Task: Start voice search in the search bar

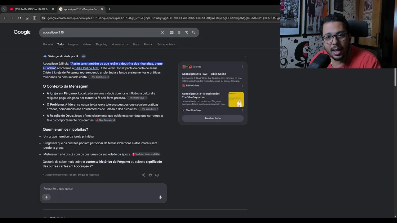Action: point(179,33)
